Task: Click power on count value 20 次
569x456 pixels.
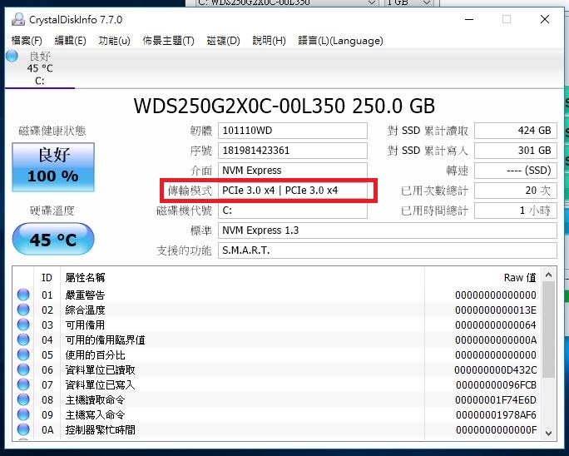Action: coord(516,191)
